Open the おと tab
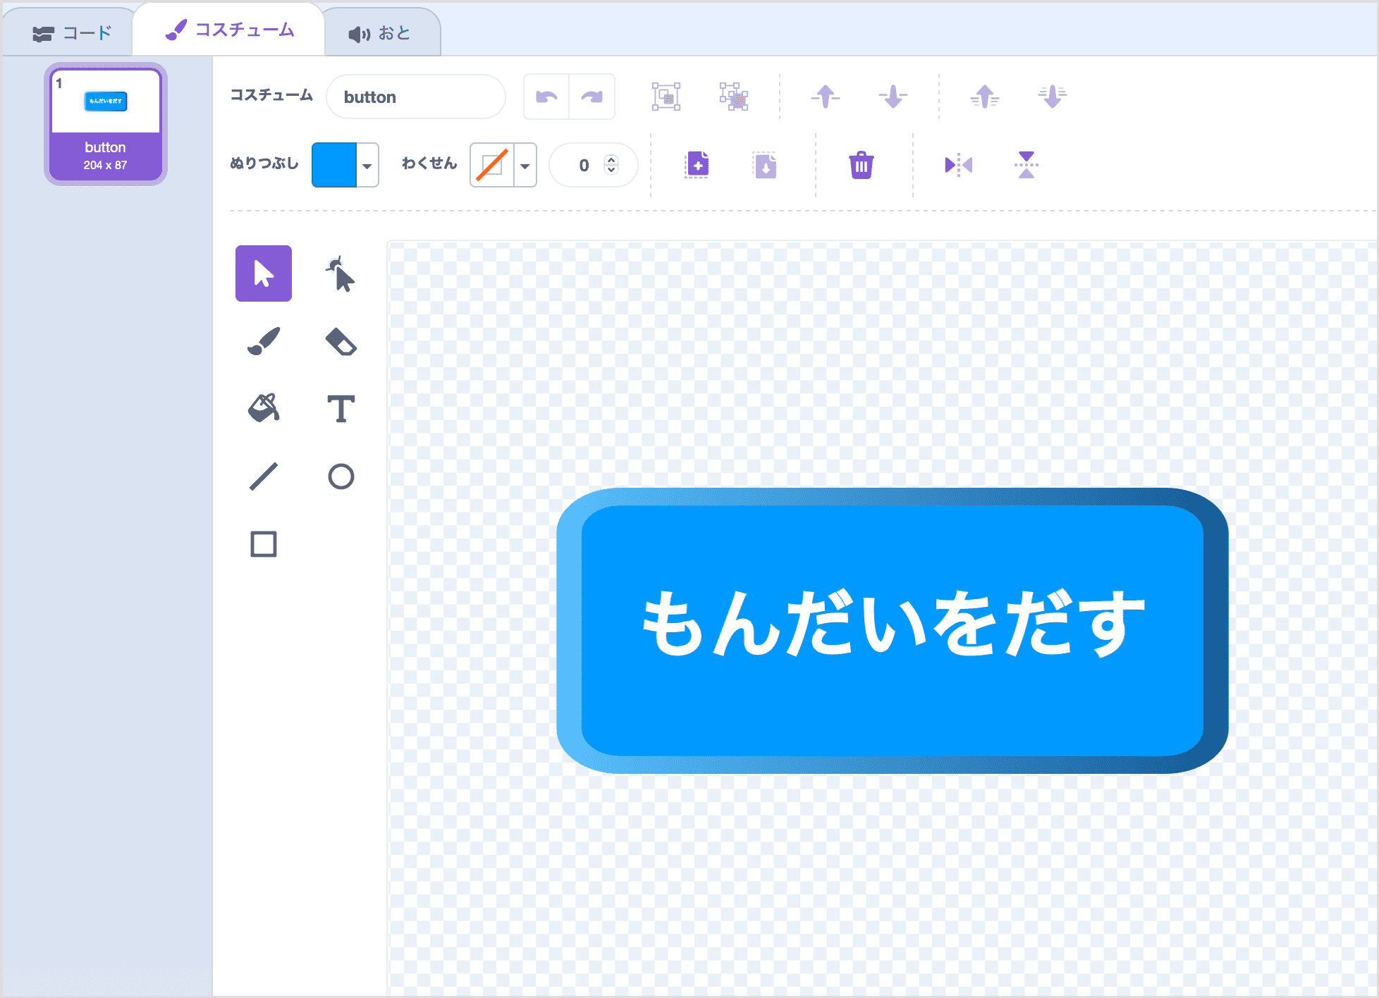 [381, 30]
